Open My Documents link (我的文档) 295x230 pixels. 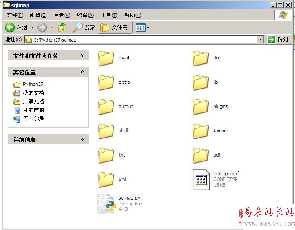[29, 93]
